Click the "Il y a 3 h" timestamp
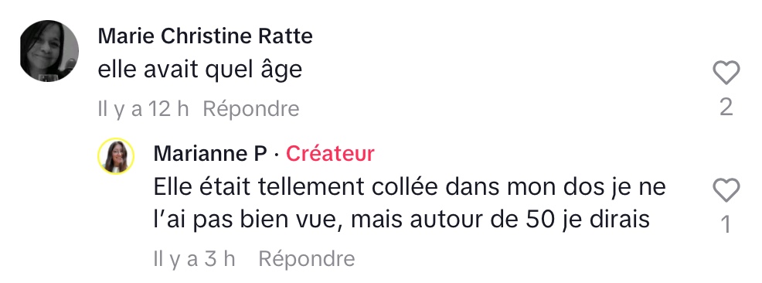 point(195,259)
